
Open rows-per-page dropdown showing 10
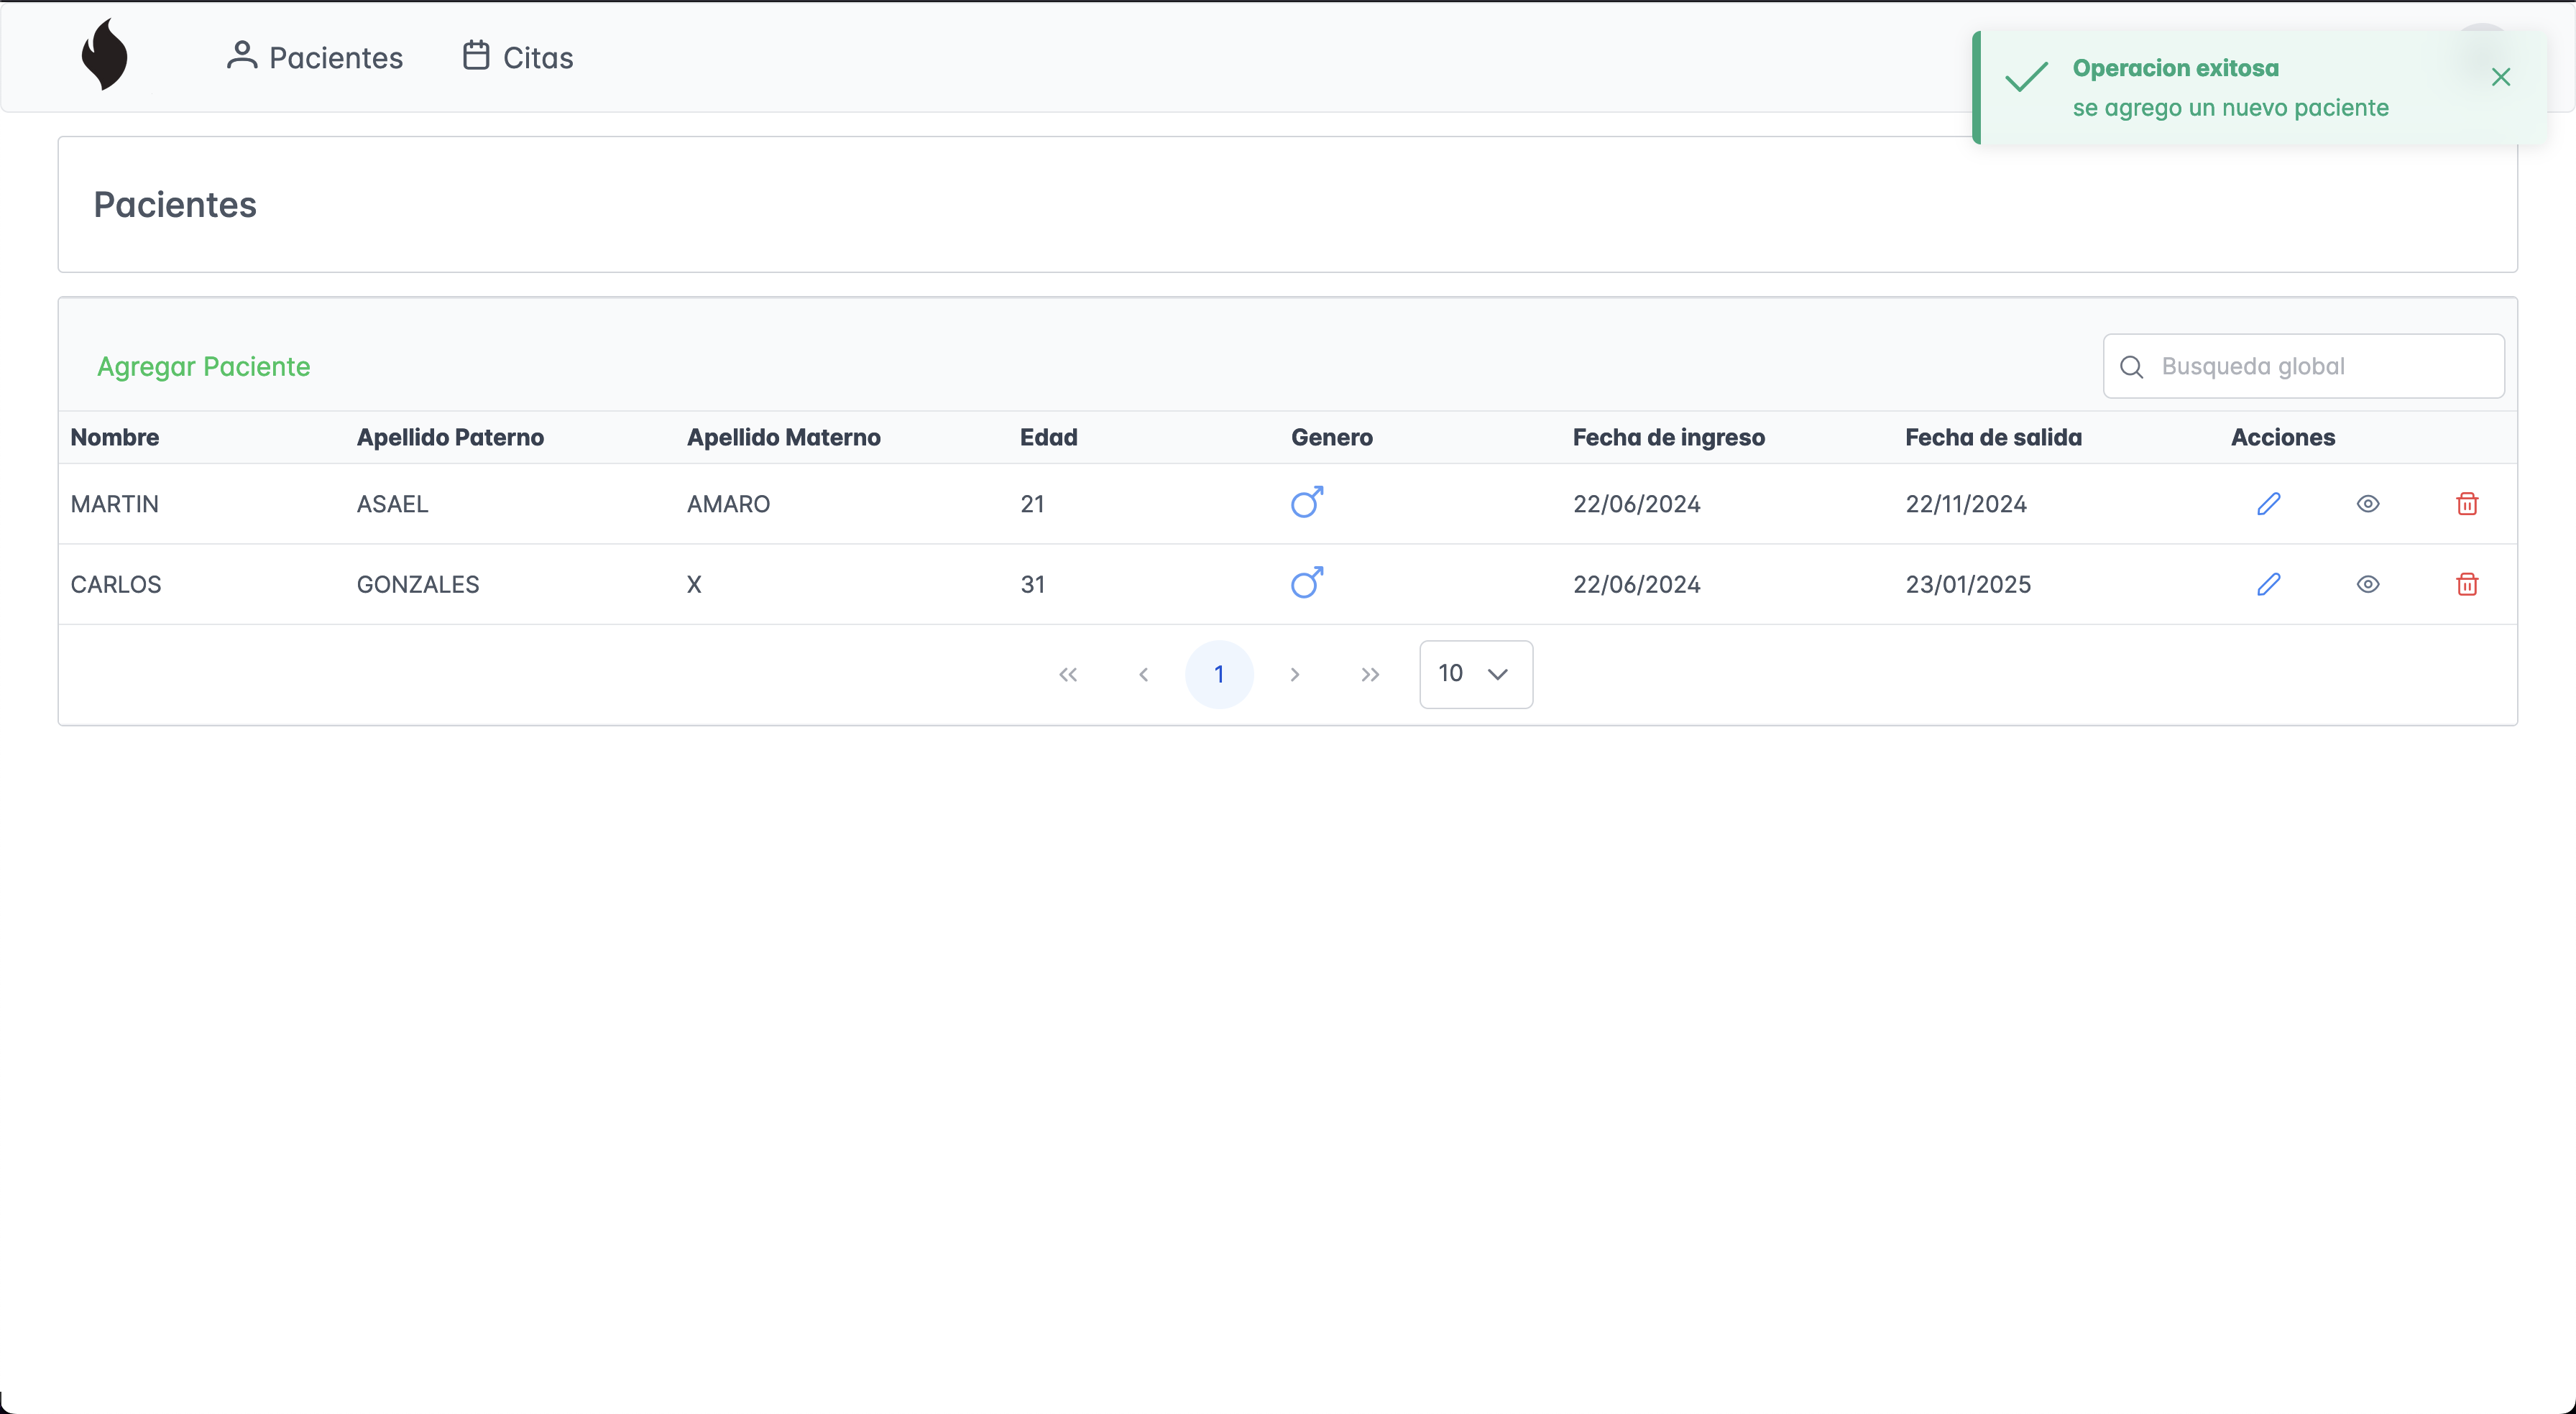coord(1475,674)
